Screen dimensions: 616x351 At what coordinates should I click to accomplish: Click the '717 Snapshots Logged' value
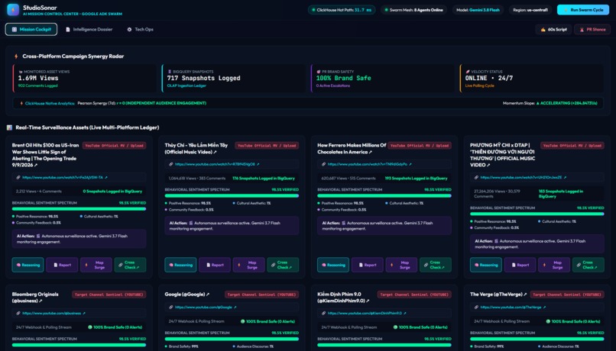[203, 78]
